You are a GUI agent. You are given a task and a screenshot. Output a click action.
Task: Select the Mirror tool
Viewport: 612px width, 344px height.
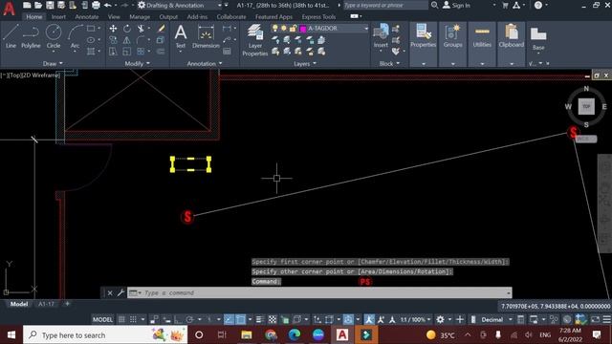click(127, 40)
